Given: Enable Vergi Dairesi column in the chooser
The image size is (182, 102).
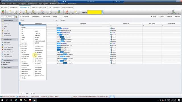Looking at the screenshot, I should click(x=34, y=49).
